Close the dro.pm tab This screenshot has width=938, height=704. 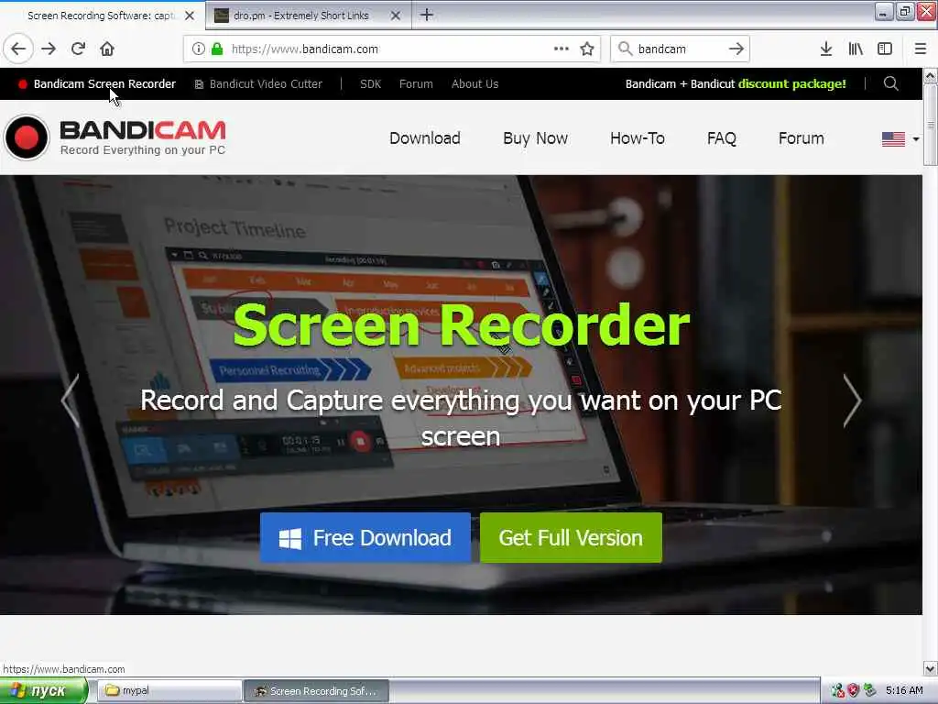point(396,16)
